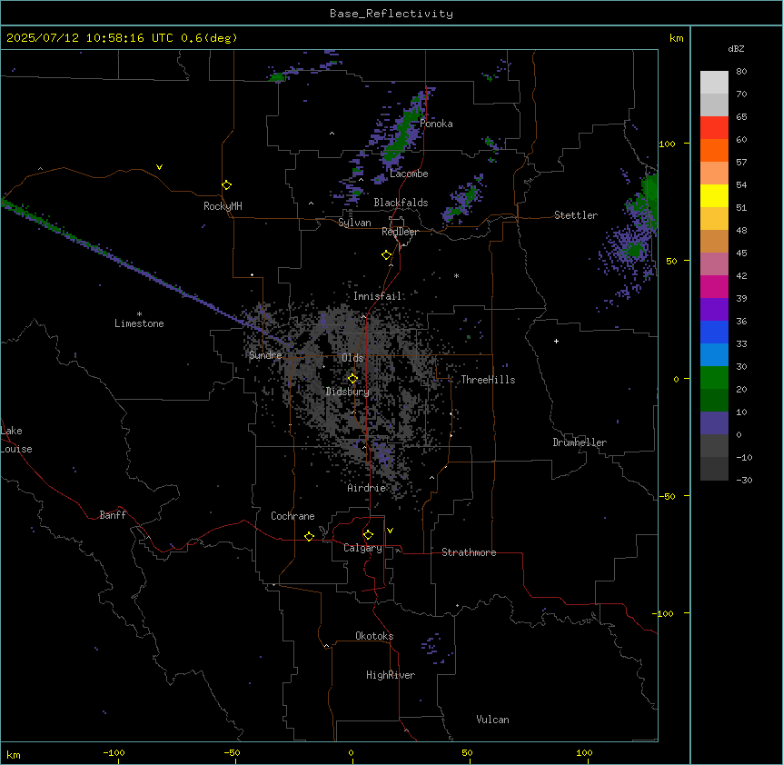This screenshot has width=783, height=765.
Task: Select the magenta 39-42 dBZ legend swatch
Action: click(714, 286)
